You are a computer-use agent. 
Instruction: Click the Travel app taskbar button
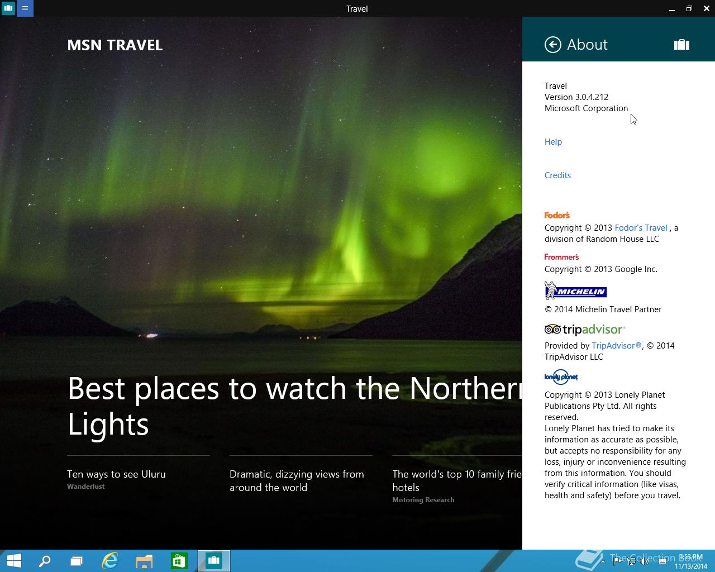point(213,561)
